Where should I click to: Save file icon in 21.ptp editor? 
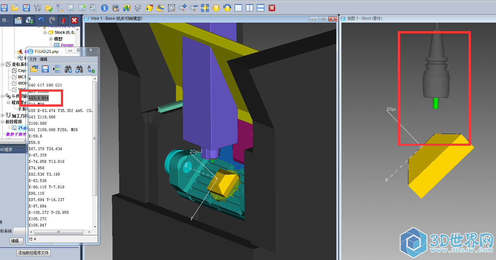click(45, 69)
